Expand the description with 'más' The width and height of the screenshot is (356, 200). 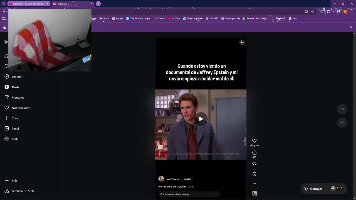pos(191,187)
